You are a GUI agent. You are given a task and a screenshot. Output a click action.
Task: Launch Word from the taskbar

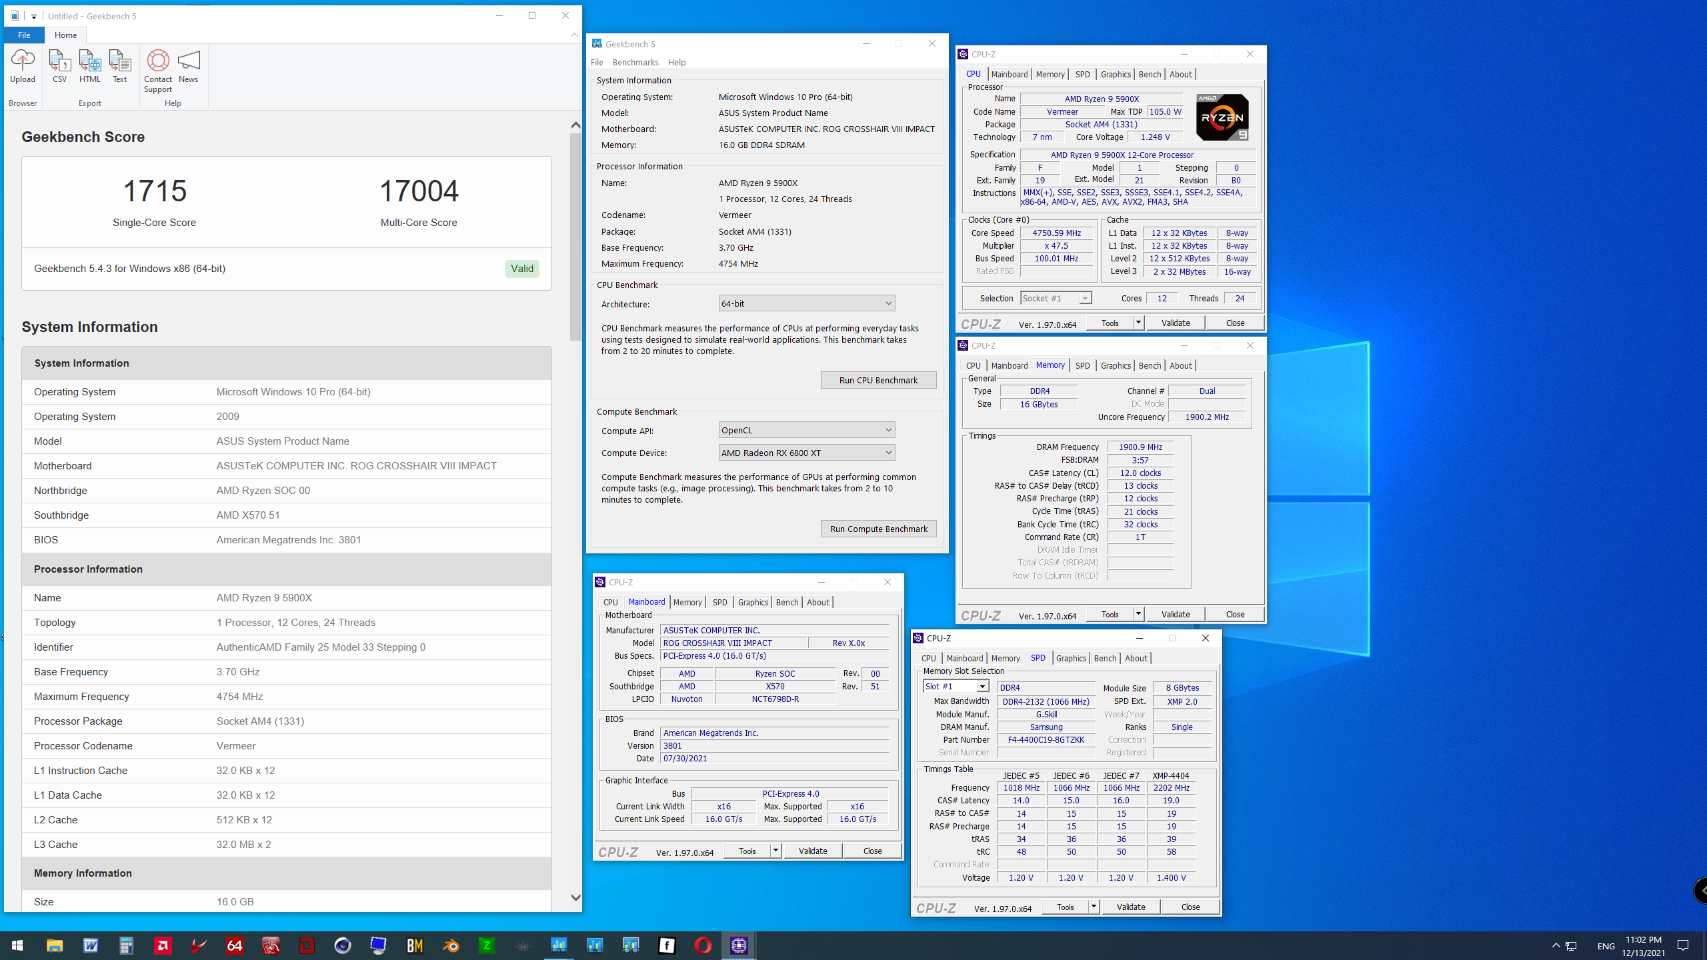coord(91,945)
